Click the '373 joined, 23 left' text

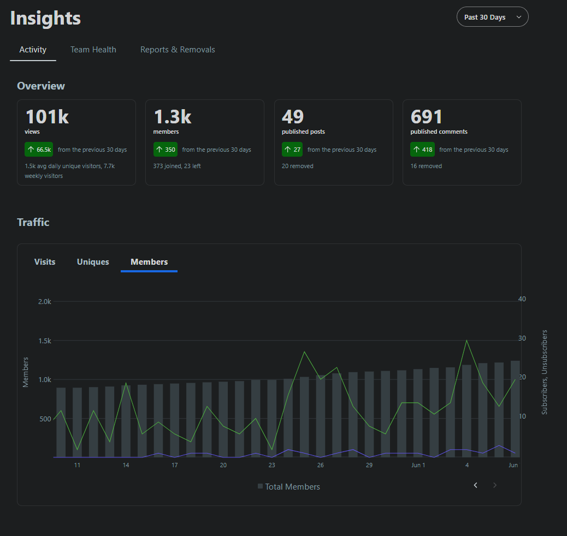[177, 166]
